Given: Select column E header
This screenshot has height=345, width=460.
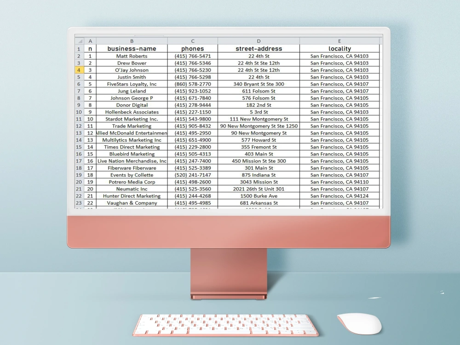Looking at the screenshot, I should 339,41.
